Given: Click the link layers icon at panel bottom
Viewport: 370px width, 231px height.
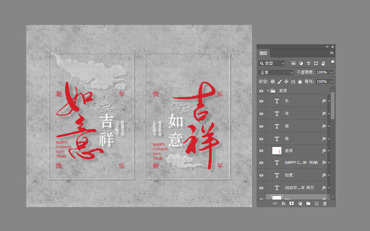Looking at the screenshot, I should [275, 203].
